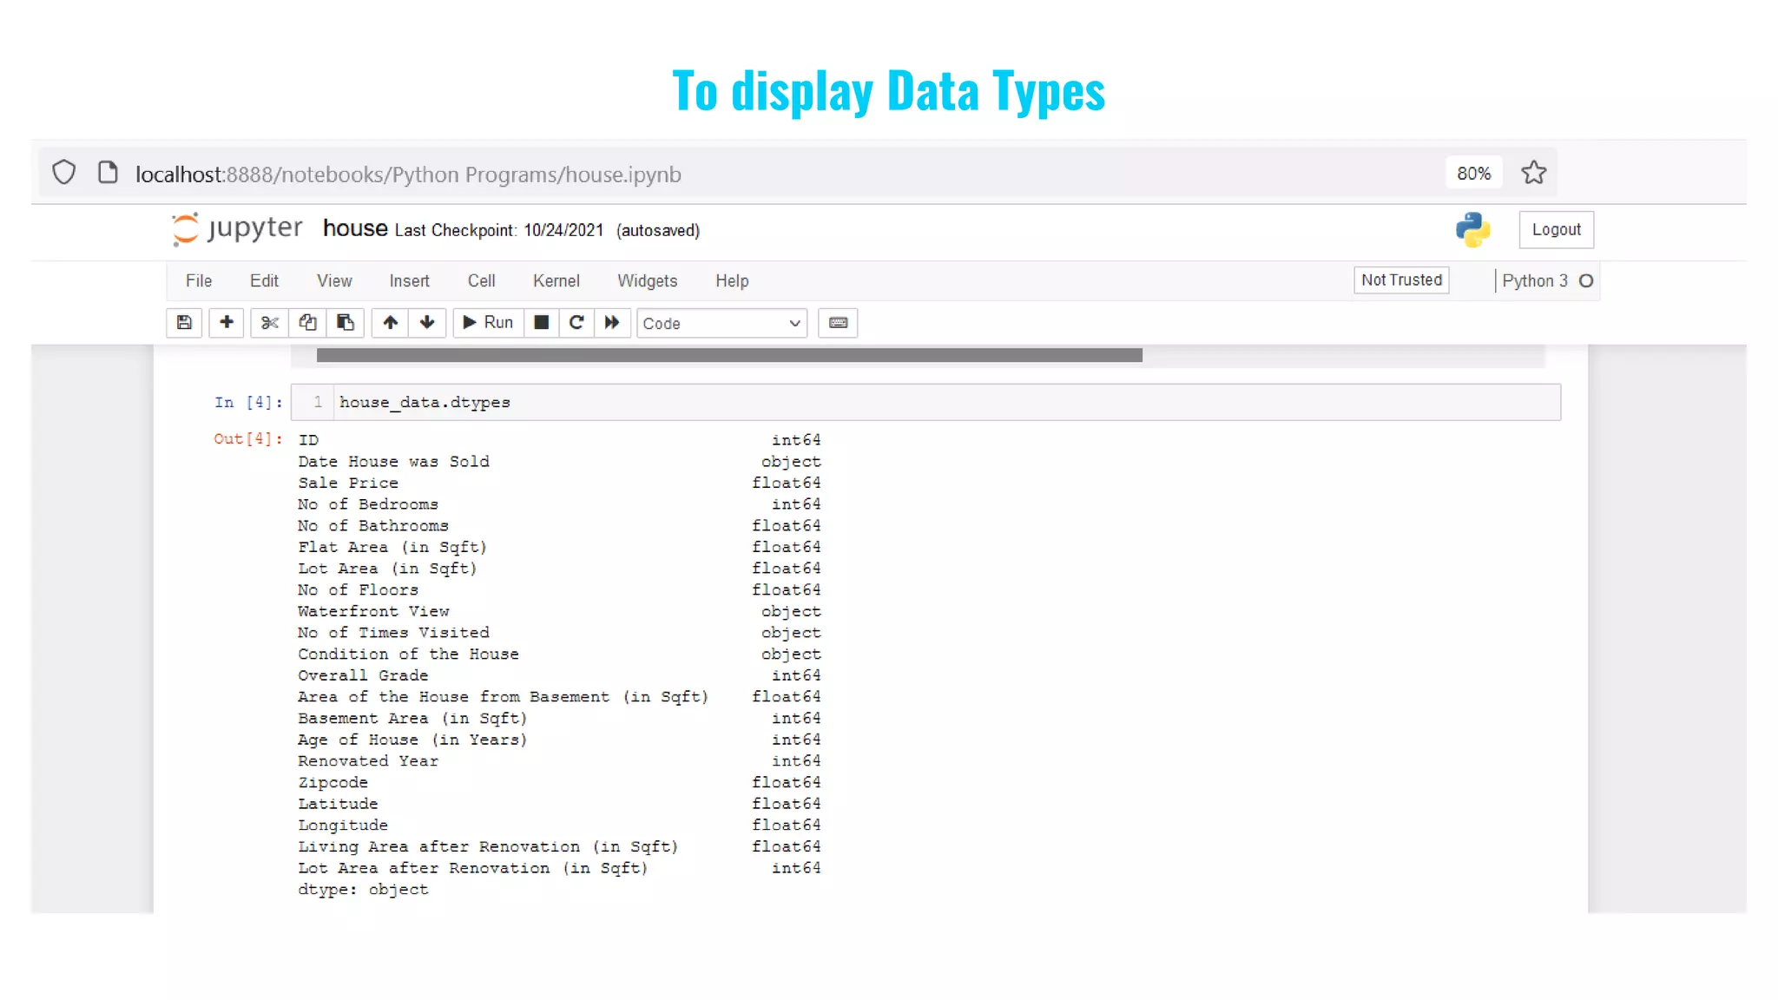Open the Kernel menu
Viewport: 1778px width, 1000px height.
tap(556, 281)
